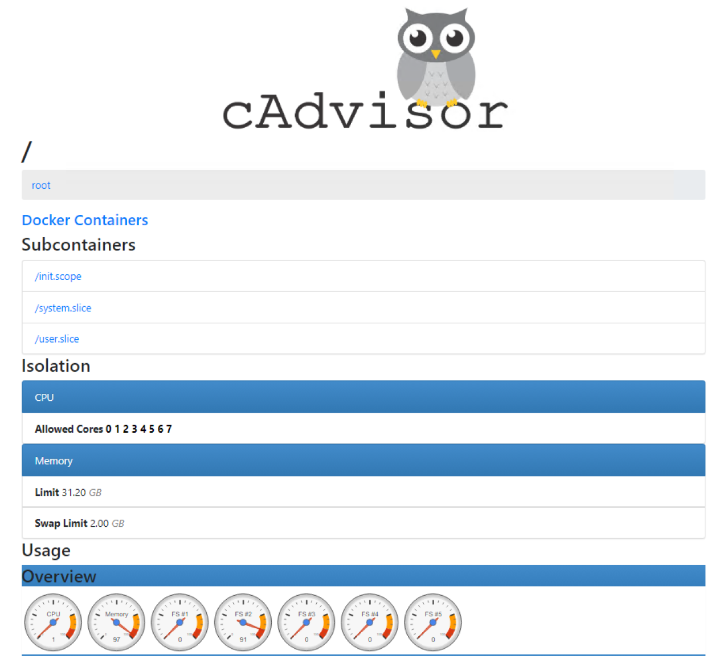Click the CPU isolation panel header
The width and height of the screenshot is (727, 663).
pyautogui.click(x=363, y=397)
